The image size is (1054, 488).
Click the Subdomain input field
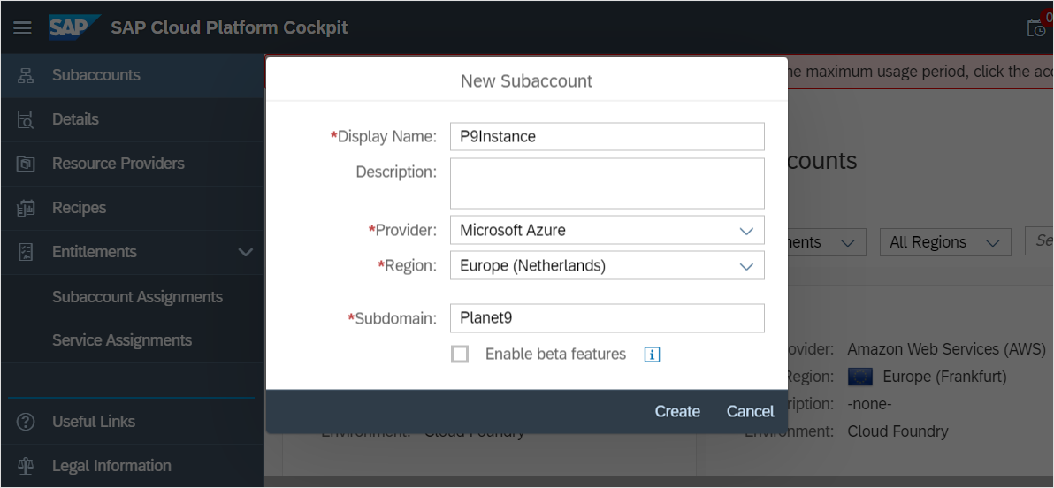point(607,318)
